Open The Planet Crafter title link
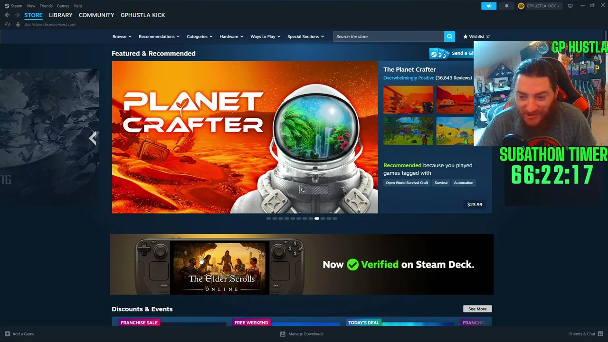This screenshot has width=608, height=342. [409, 69]
